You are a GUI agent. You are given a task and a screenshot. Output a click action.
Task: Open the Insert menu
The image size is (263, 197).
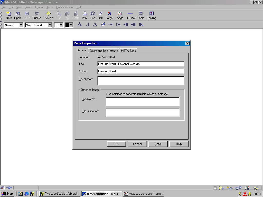tap(29, 7)
